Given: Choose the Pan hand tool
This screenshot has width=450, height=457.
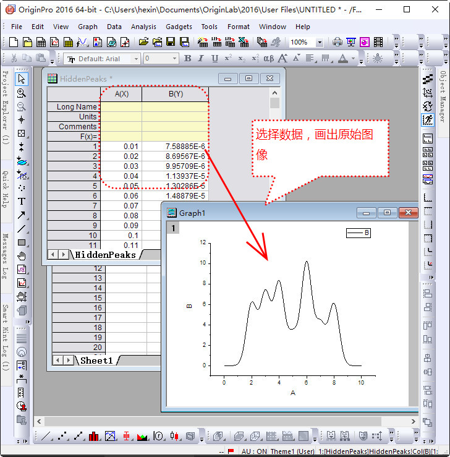Looking at the screenshot, I should (x=22, y=255).
